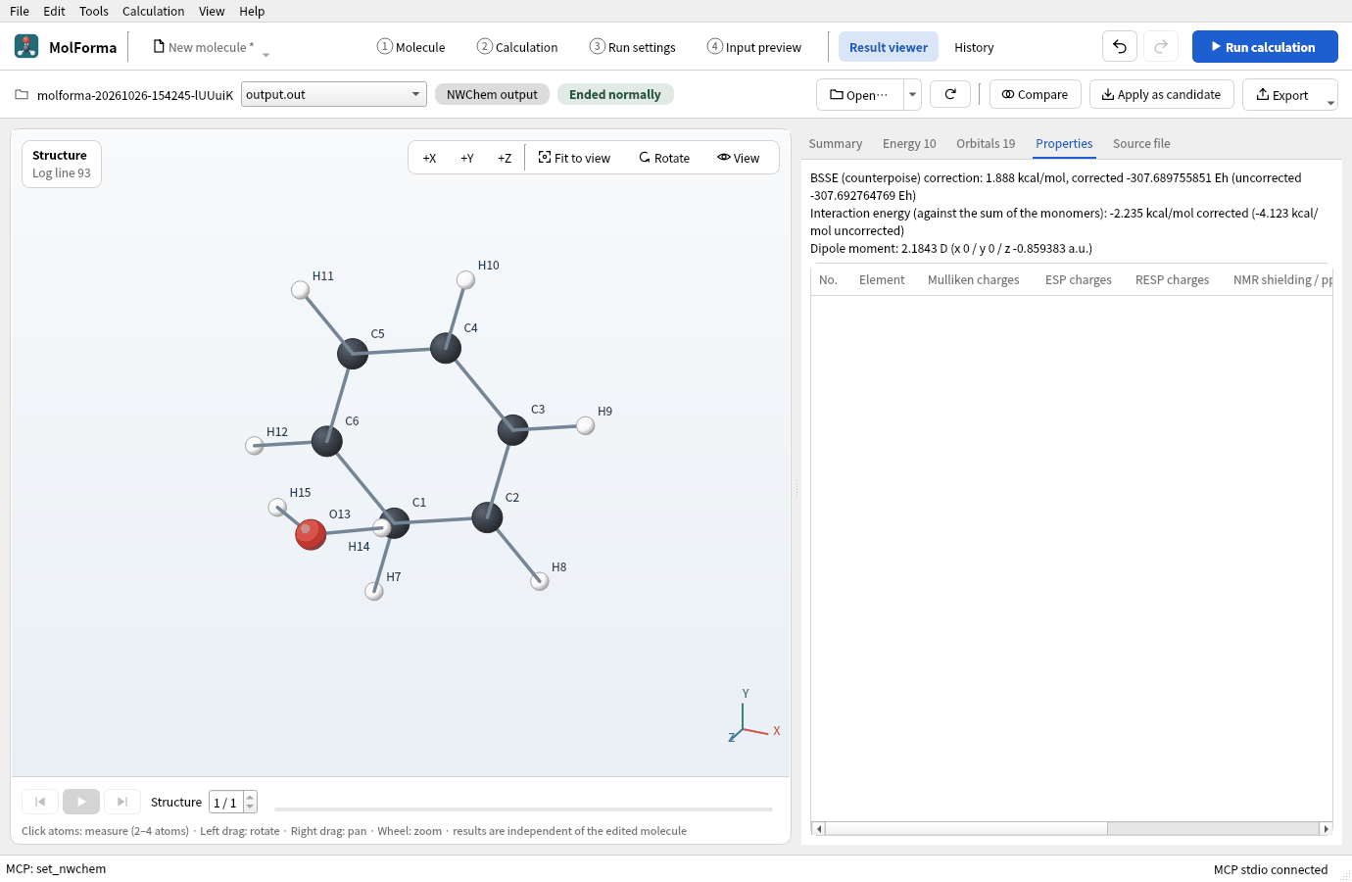Viewport: 1352px width, 882px height.
Task: Go to step 4 Input preview
Action: point(754,47)
